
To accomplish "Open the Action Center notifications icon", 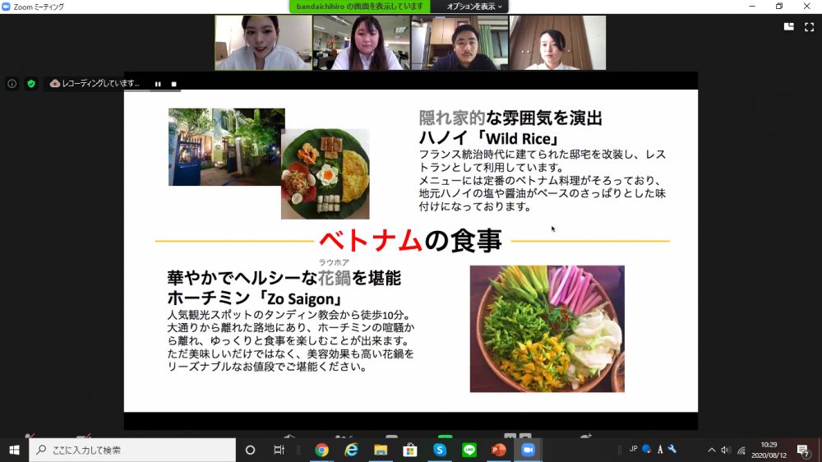I will [803, 450].
